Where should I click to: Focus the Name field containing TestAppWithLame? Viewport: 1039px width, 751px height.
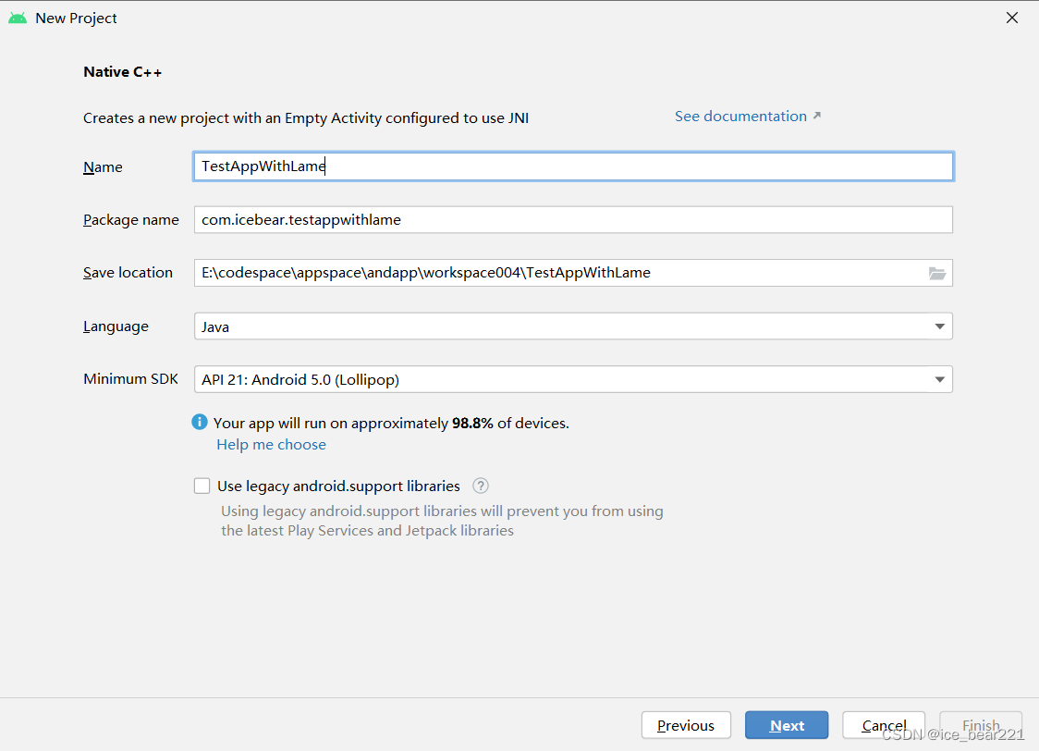click(573, 166)
